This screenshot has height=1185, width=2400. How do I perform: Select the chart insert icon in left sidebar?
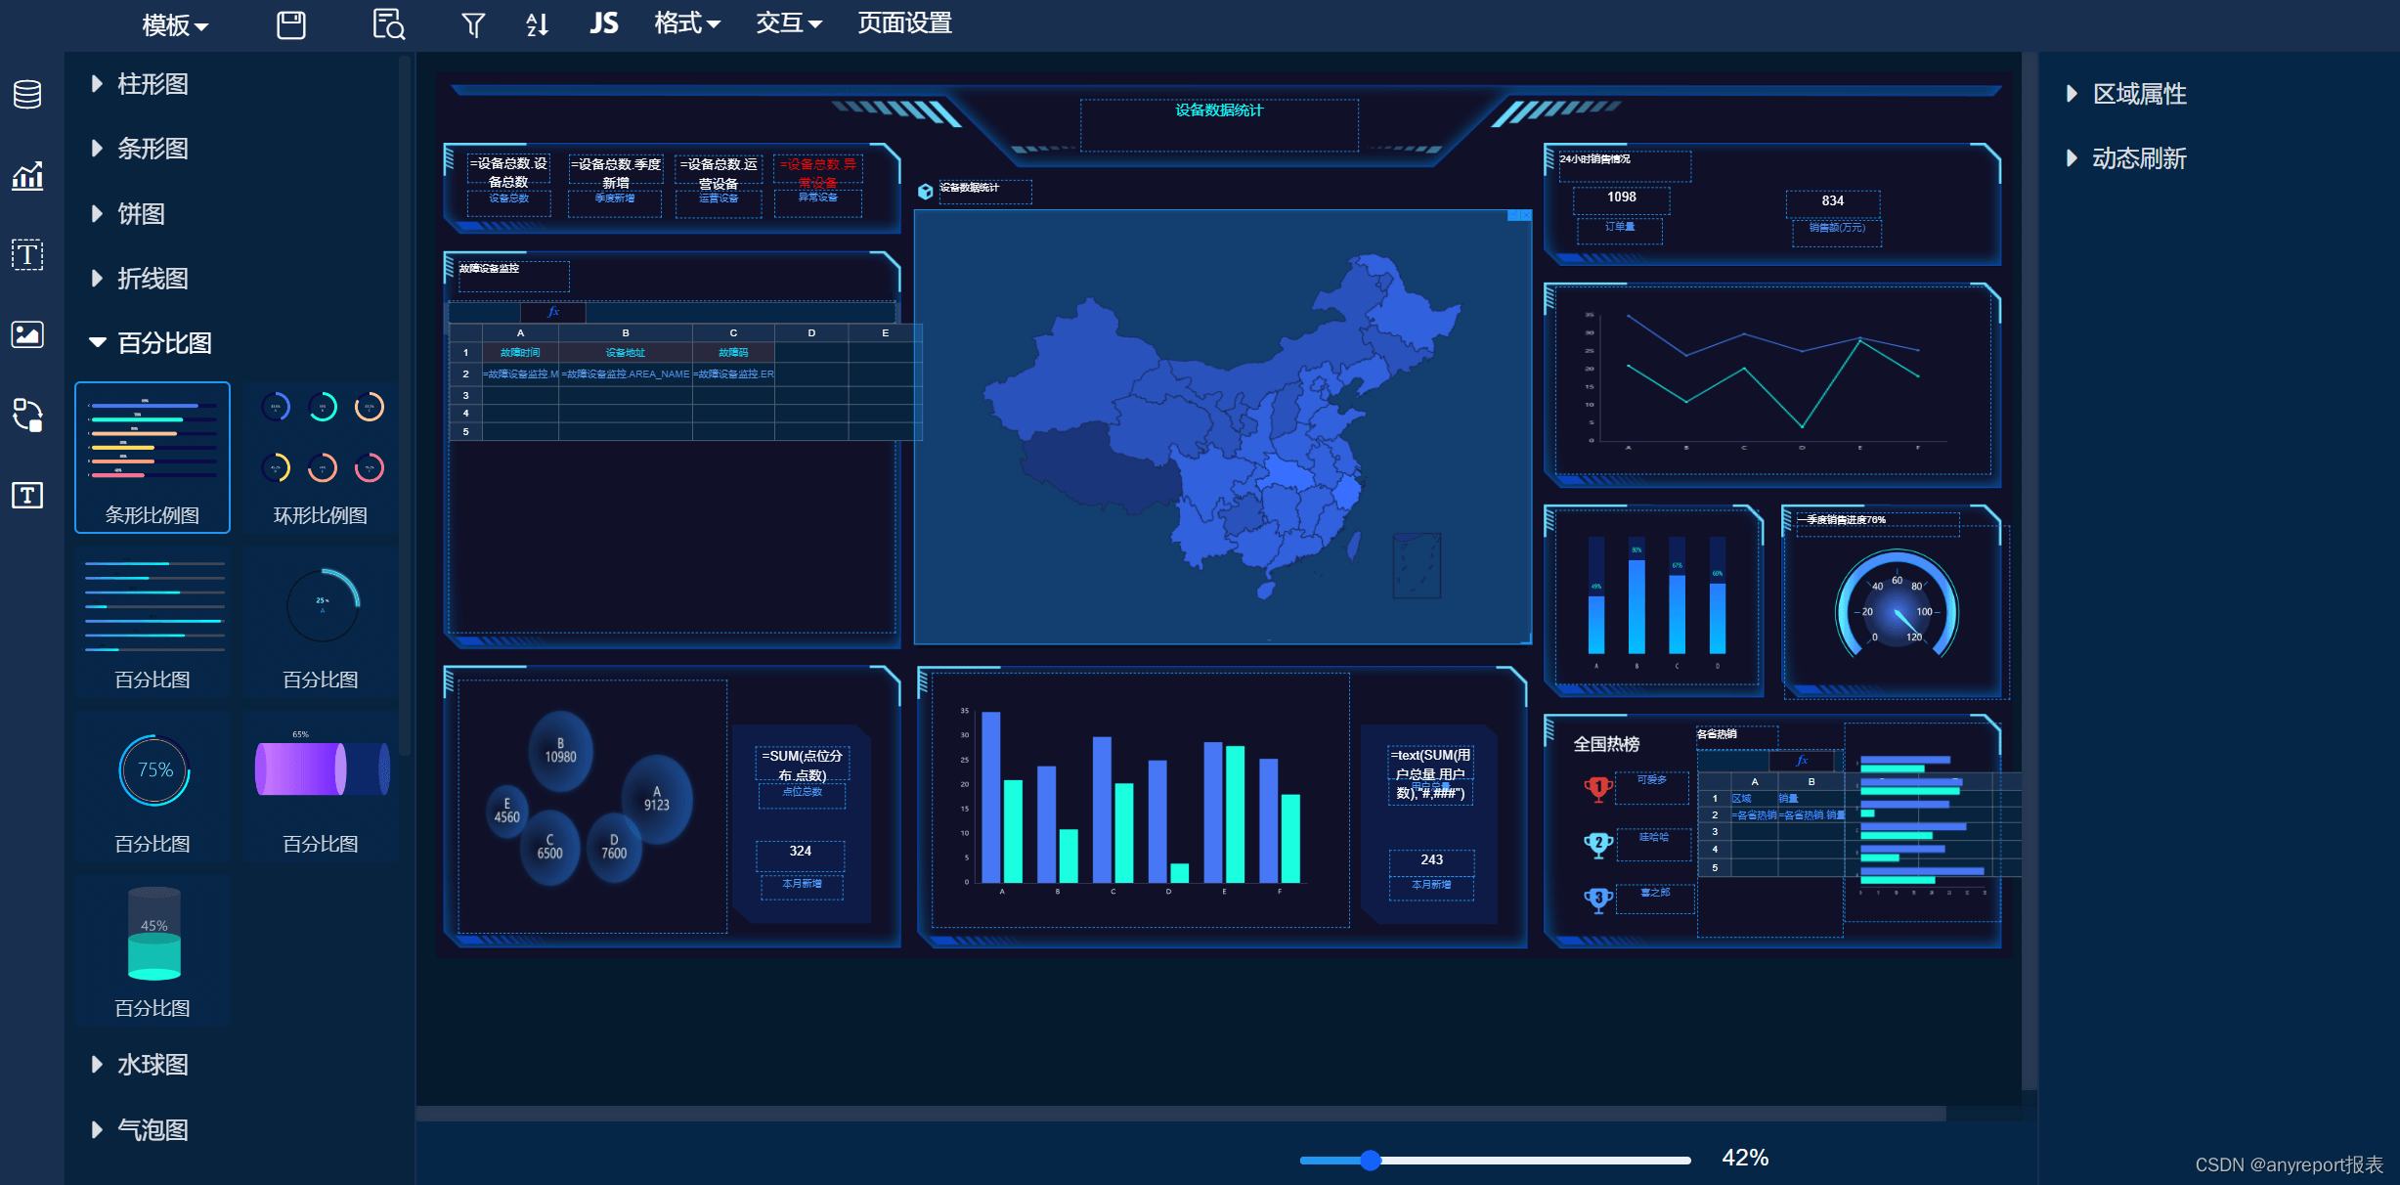point(26,177)
